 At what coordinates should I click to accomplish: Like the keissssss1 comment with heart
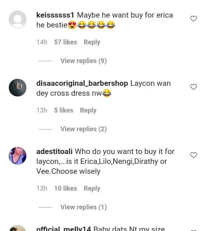click(x=194, y=19)
